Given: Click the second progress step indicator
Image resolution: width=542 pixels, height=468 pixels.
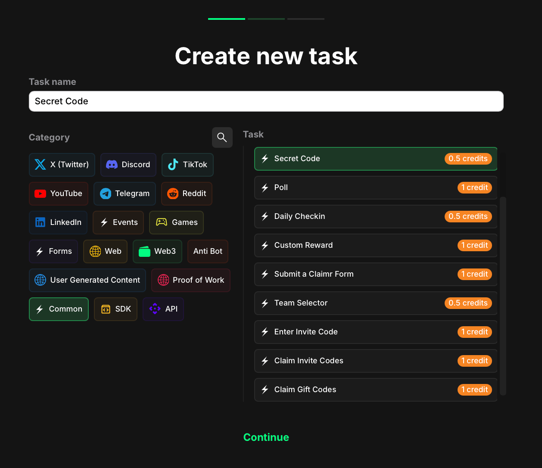Looking at the screenshot, I should pyautogui.click(x=266, y=19).
